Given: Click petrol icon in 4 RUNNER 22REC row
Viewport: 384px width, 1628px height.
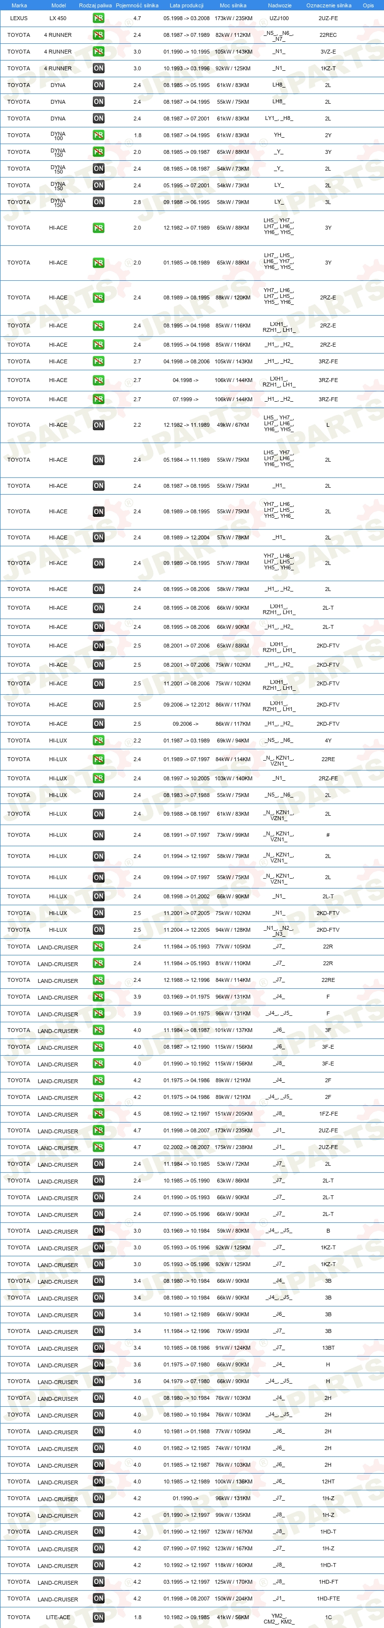Looking at the screenshot, I should coord(99,35).
